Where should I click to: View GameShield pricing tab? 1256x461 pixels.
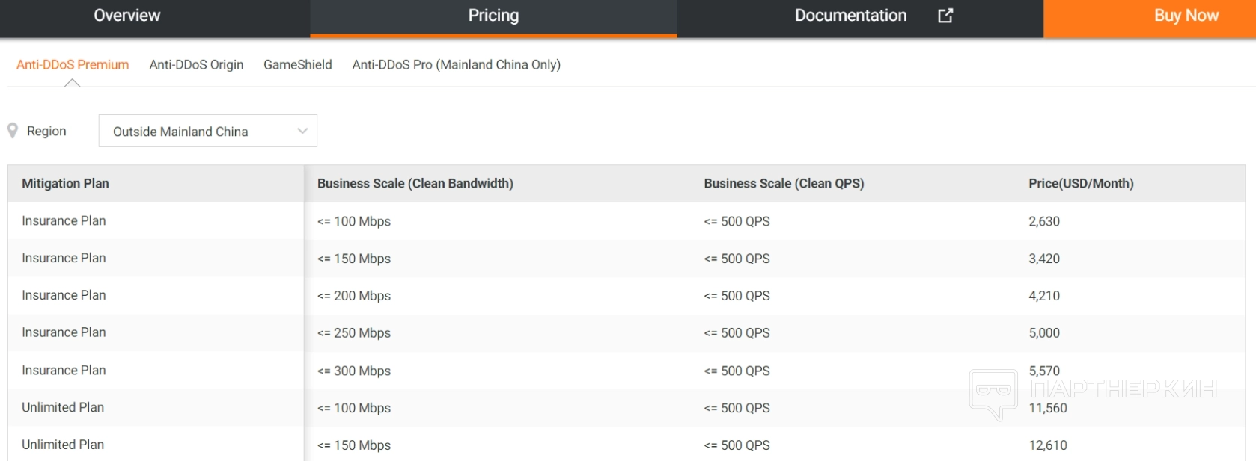pos(298,65)
